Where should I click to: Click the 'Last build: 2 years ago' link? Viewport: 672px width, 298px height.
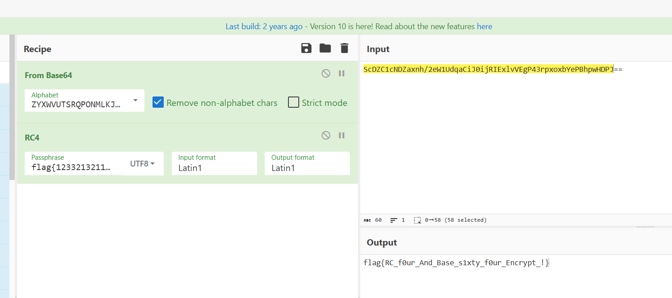click(264, 26)
